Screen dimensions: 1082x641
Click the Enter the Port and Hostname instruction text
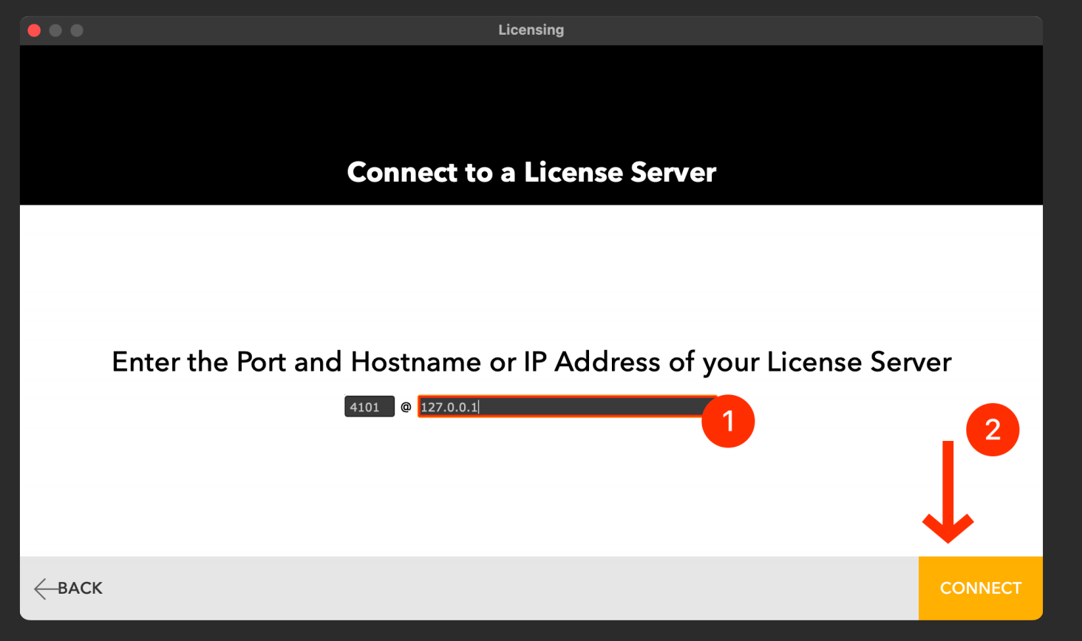[x=531, y=362]
